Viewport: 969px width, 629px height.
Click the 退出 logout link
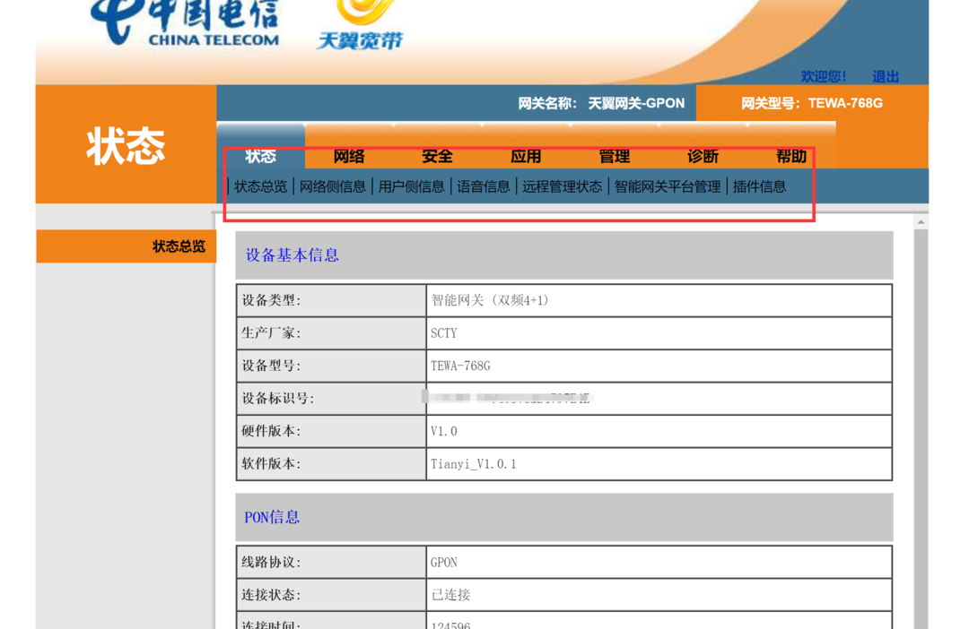pyautogui.click(x=885, y=76)
